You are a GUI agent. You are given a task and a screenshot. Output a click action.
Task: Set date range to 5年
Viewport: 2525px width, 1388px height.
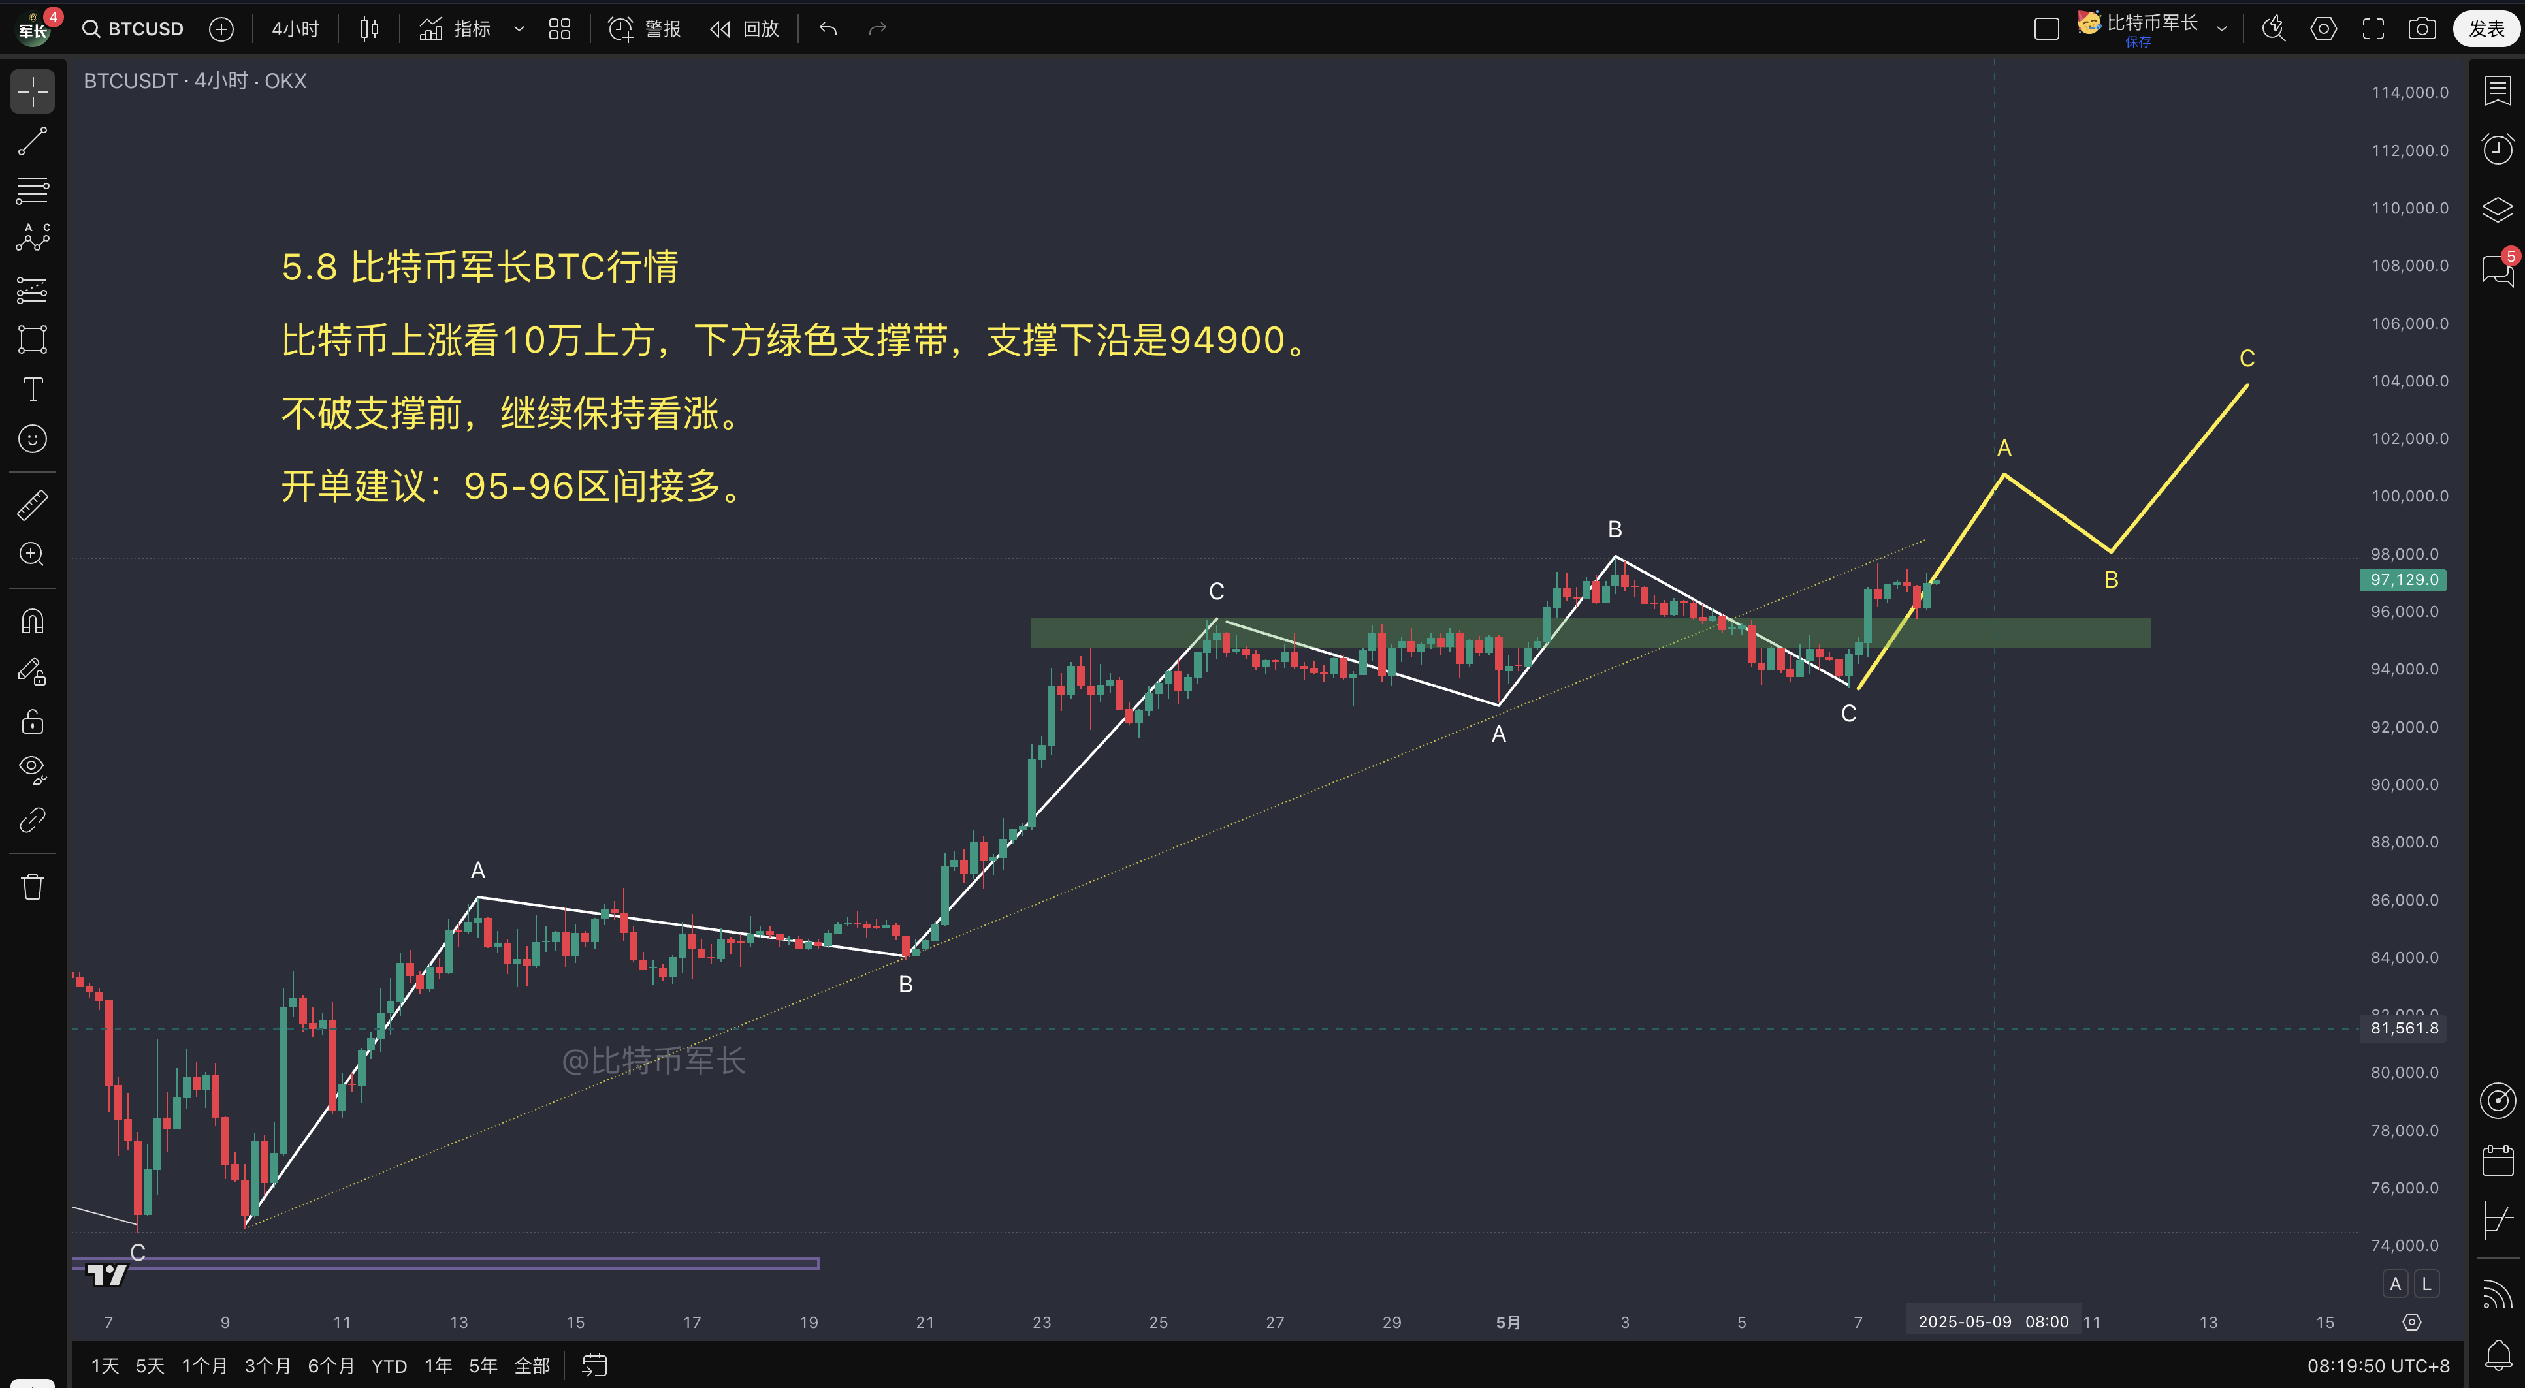[x=483, y=1365]
